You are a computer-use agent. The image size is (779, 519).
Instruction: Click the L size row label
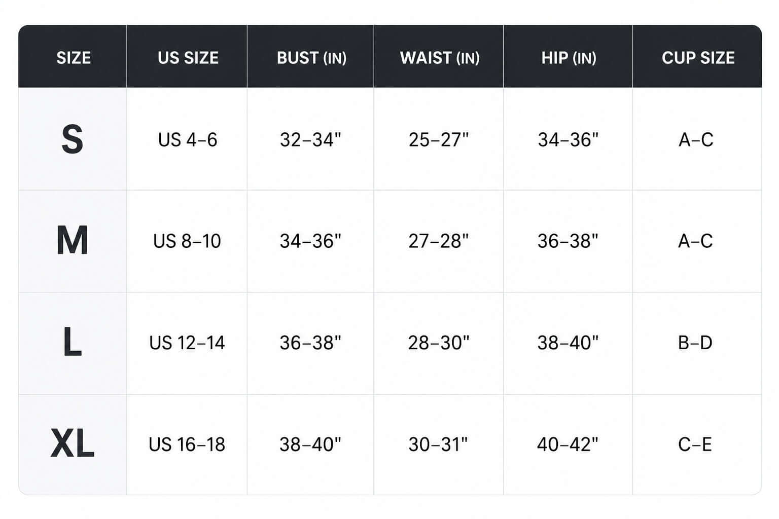coord(73,343)
